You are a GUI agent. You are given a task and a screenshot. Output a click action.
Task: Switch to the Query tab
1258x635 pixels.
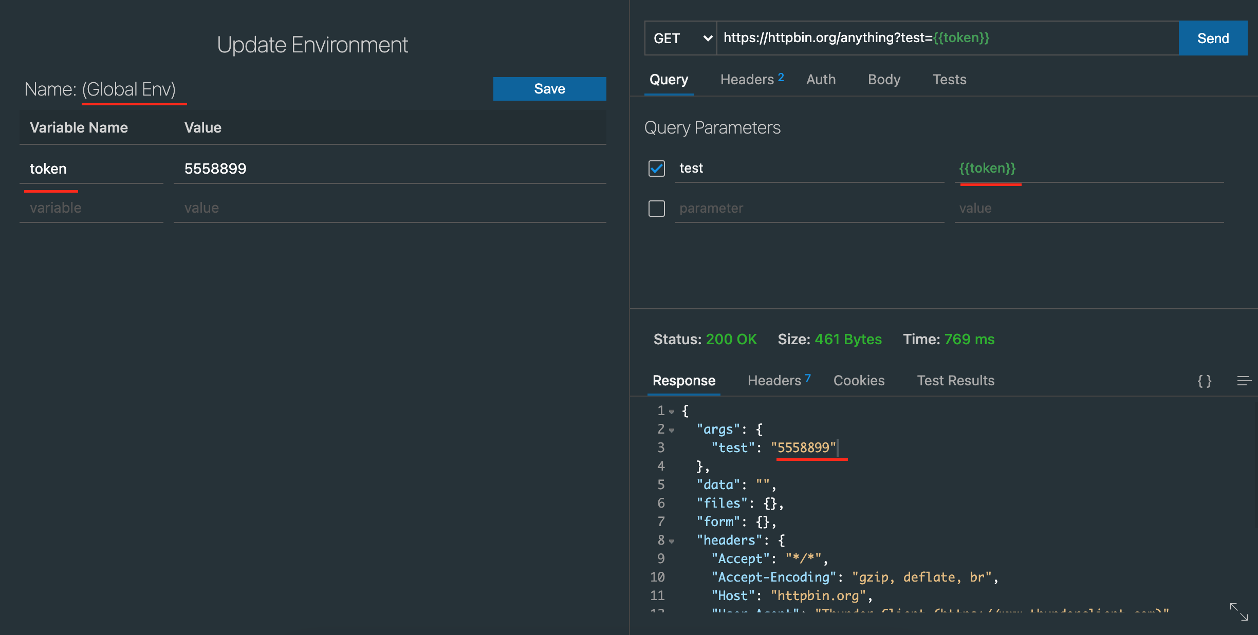[669, 80]
